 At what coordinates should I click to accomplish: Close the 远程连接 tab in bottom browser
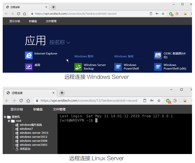54,93
